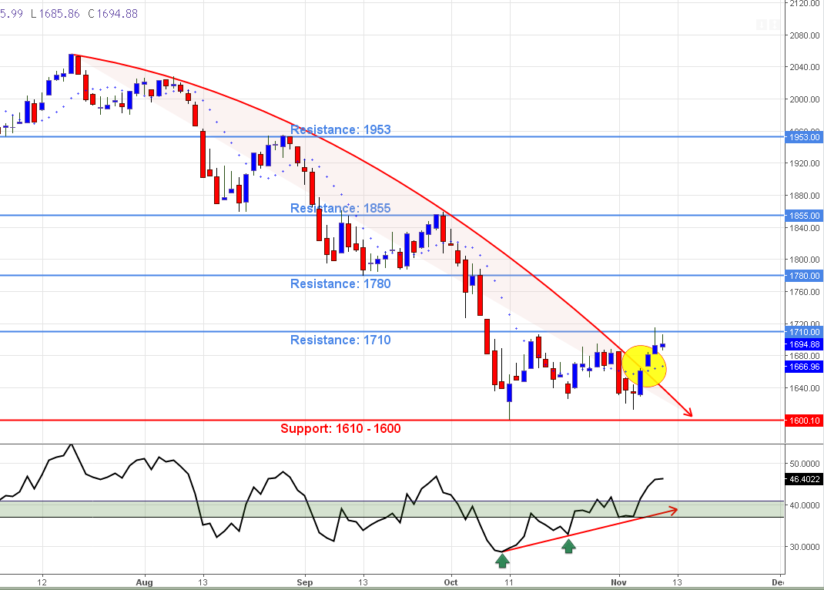Viewport: 824px width, 590px height.
Task: Click the 2000.00 price scale label
Action: coord(804,99)
